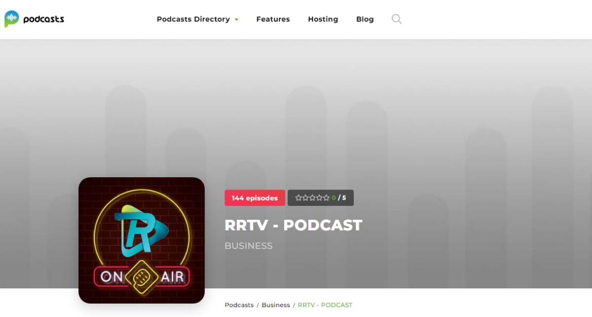Follow the Podcasts breadcrumb link

pos(239,305)
